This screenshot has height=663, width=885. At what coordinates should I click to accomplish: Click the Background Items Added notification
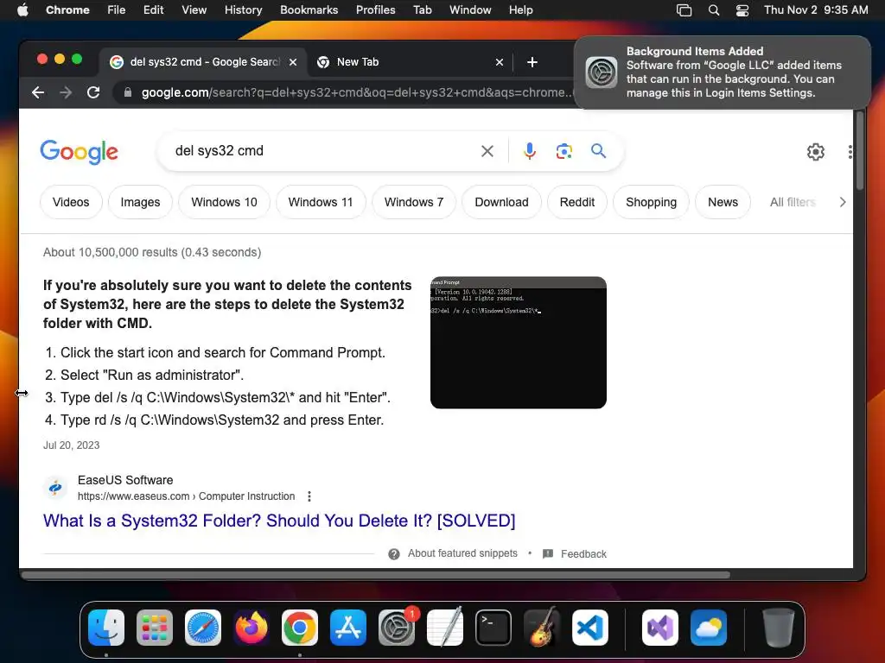[x=723, y=73]
